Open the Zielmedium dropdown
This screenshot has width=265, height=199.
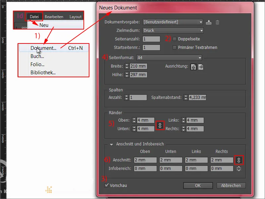tap(173, 31)
